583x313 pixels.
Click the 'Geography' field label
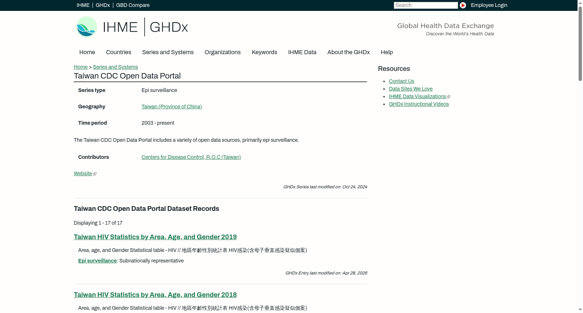91,107
